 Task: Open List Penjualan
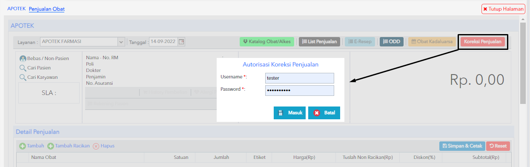pyautogui.click(x=319, y=42)
